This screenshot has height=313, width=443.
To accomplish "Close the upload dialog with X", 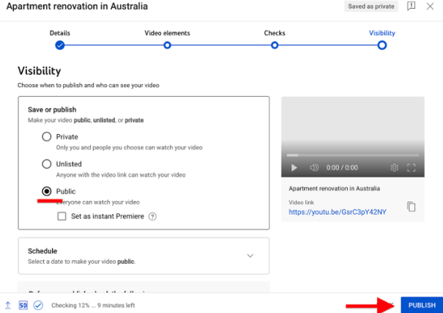I will coord(430,7).
